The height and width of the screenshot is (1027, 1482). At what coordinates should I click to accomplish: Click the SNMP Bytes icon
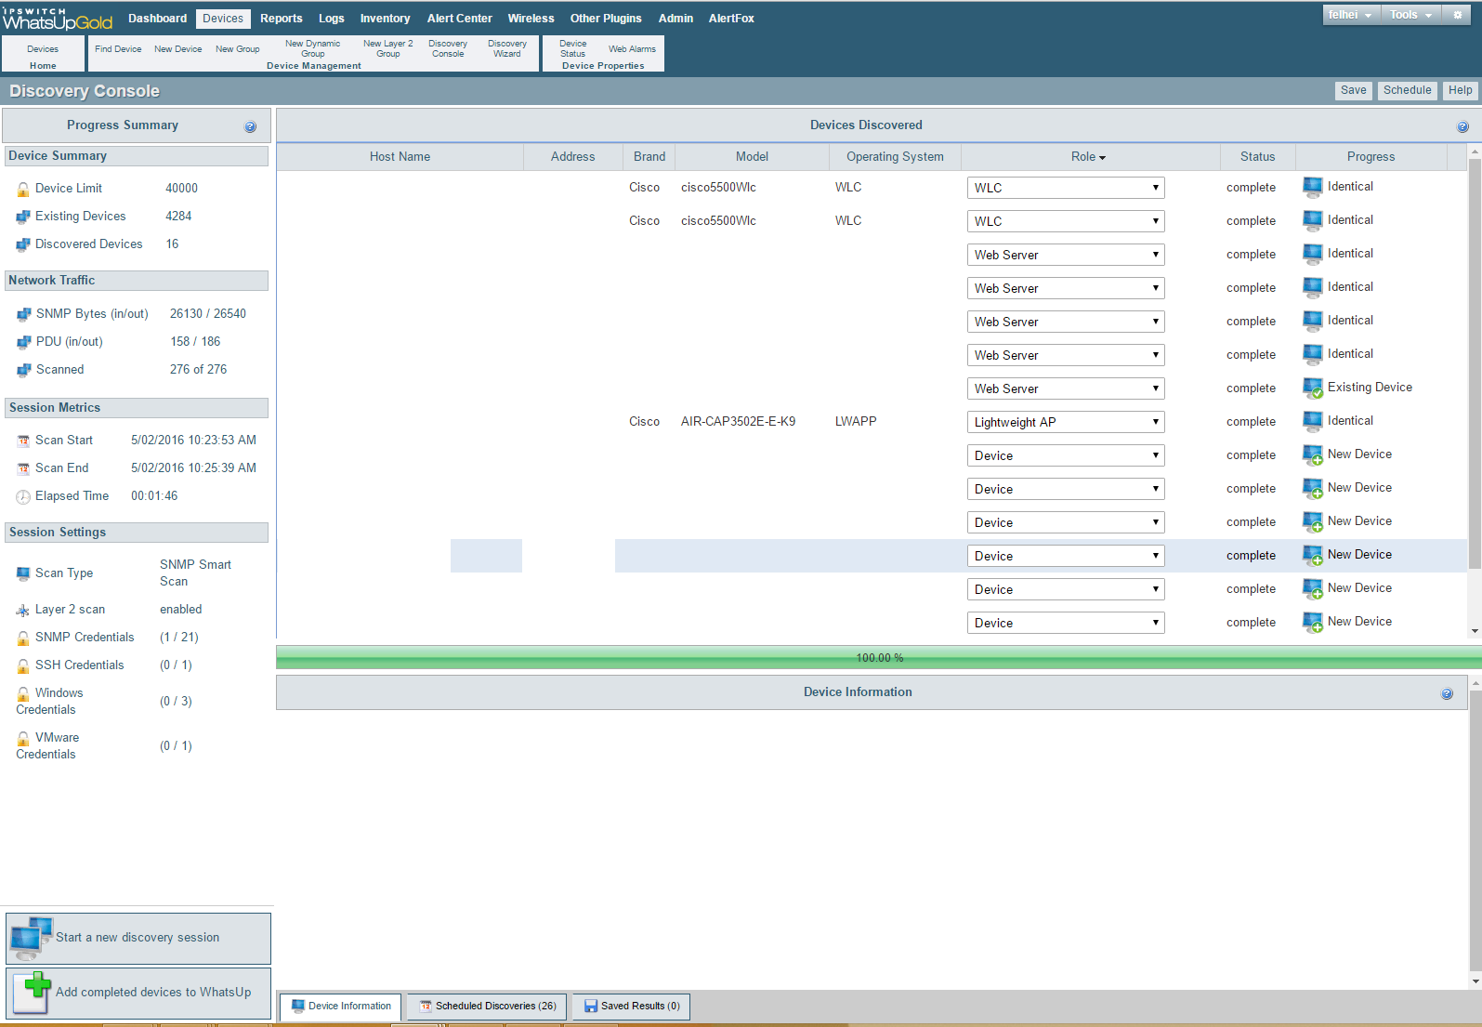pos(23,314)
